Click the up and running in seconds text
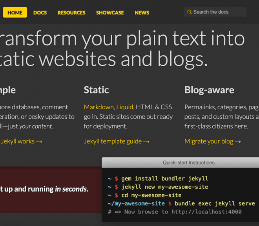This screenshot has height=226, width=259. (44, 189)
